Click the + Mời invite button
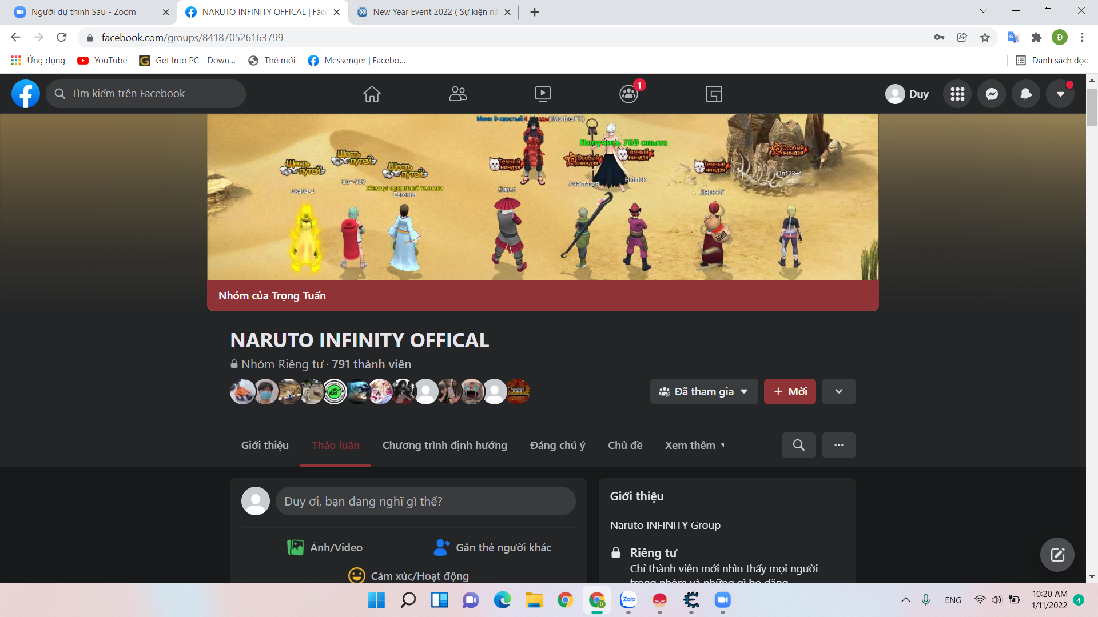Viewport: 1098px width, 617px height. pyautogui.click(x=790, y=392)
